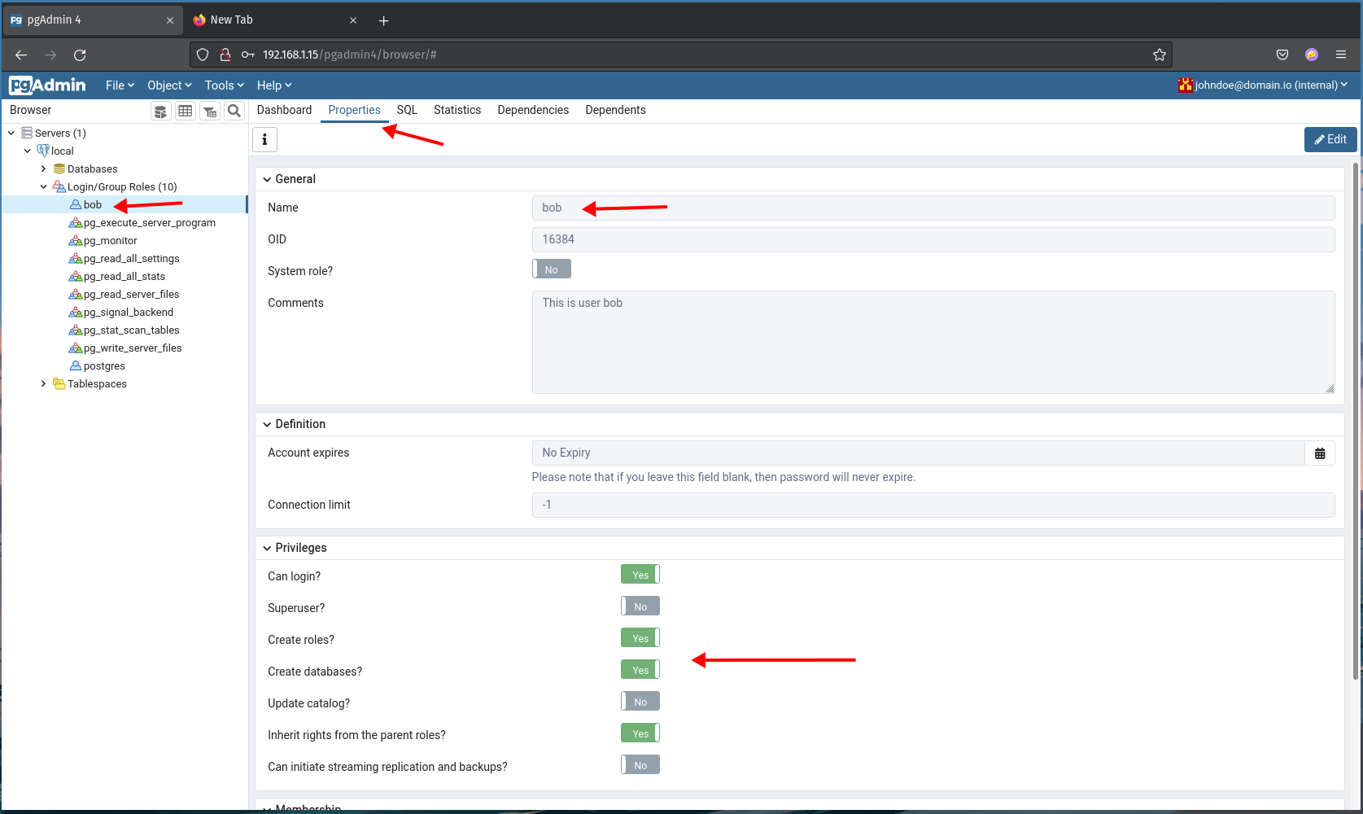Screen dimensions: 1363x814
Task: Click the Filtered Rows icon in Browser panel
Action: pos(210,111)
